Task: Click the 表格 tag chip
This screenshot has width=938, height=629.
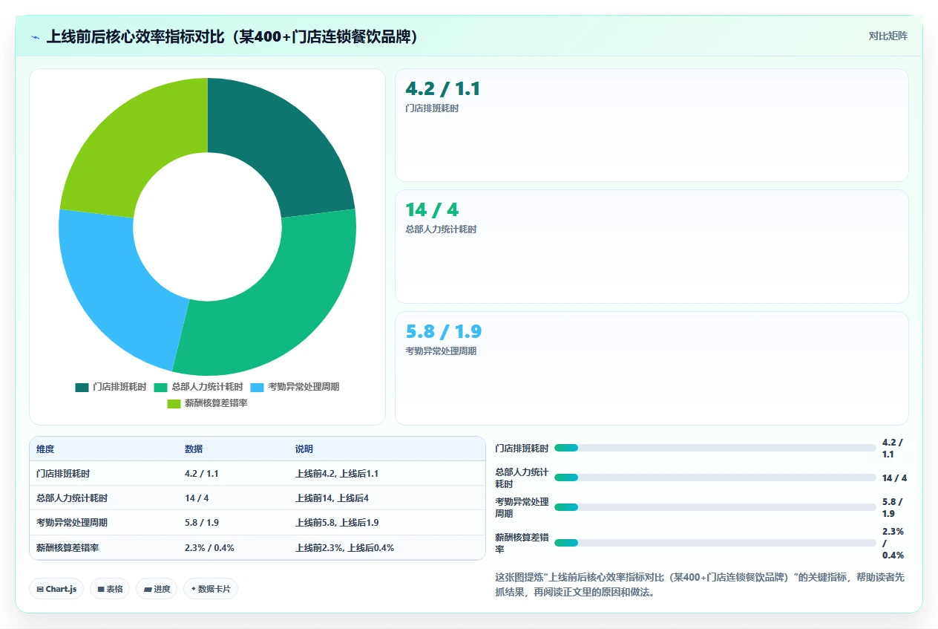Action: coord(110,589)
